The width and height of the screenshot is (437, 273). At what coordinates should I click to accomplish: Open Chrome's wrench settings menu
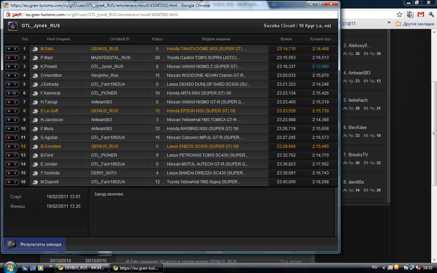[x=431, y=14]
